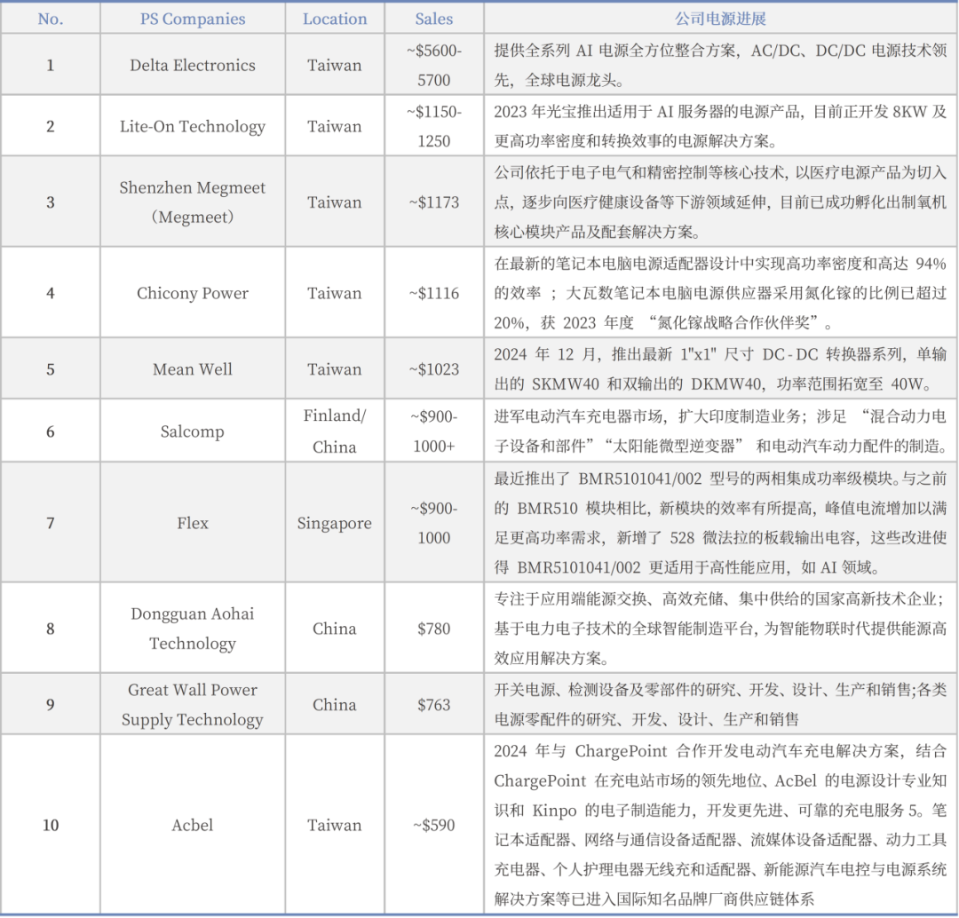Select the 'Acbel' company cell
959x918 pixels.
point(193,825)
